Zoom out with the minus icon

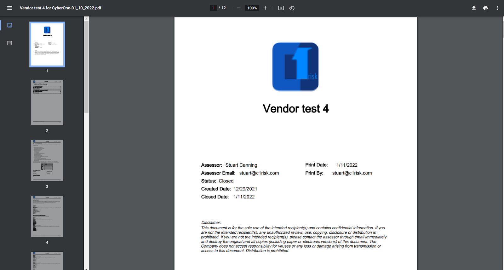(x=239, y=8)
